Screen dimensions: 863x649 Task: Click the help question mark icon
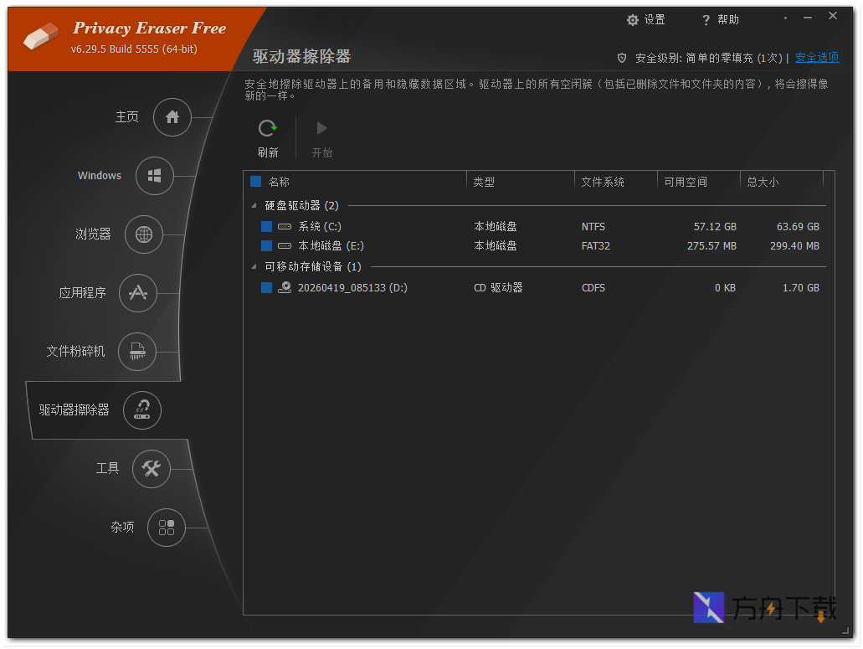[706, 20]
